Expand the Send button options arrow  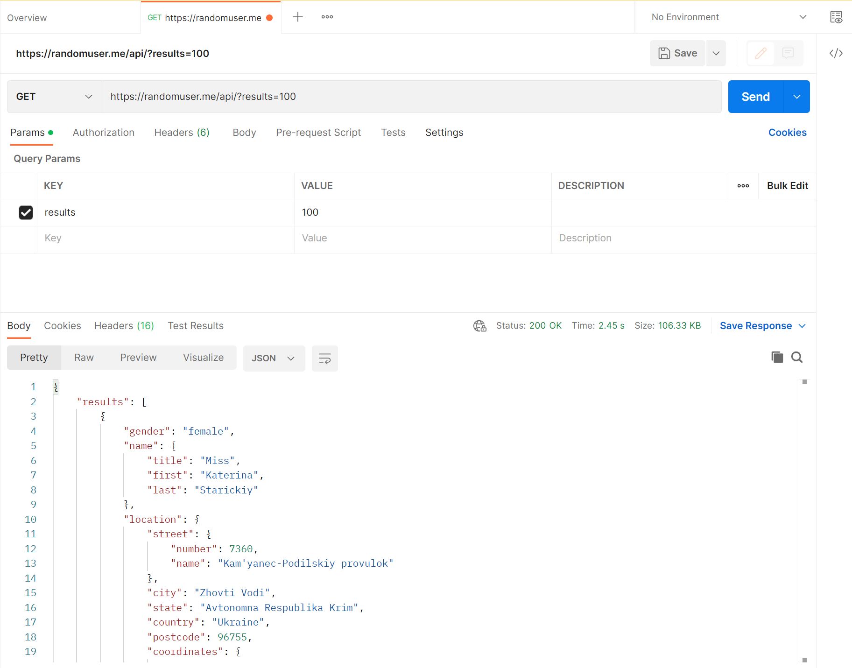(x=797, y=97)
